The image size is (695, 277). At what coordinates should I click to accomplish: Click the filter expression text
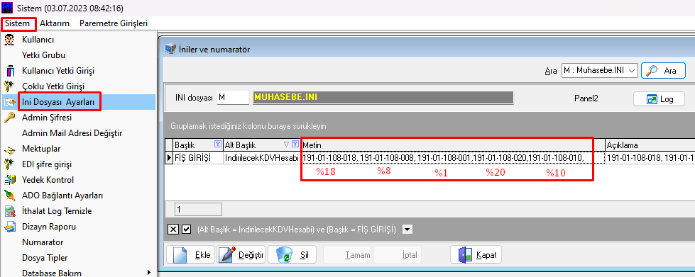pos(297,230)
